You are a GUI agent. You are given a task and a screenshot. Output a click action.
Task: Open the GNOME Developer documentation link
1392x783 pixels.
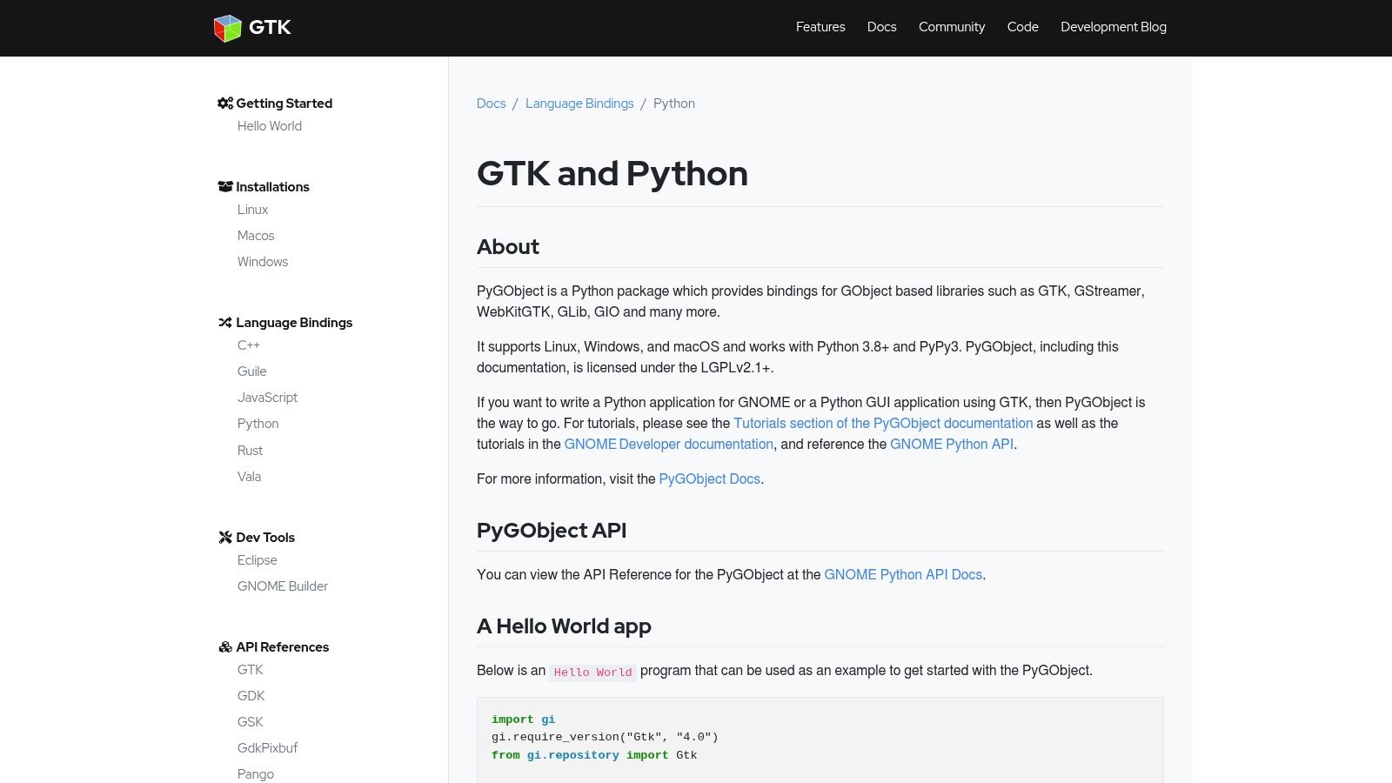coord(669,445)
